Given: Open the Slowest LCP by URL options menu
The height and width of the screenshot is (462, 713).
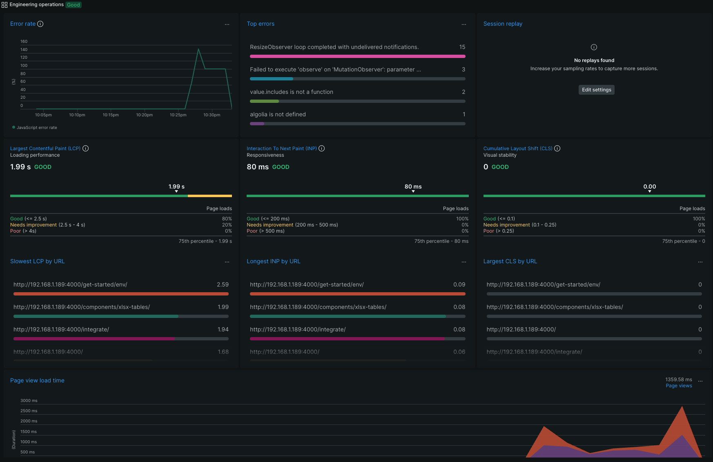Looking at the screenshot, I should tap(227, 262).
